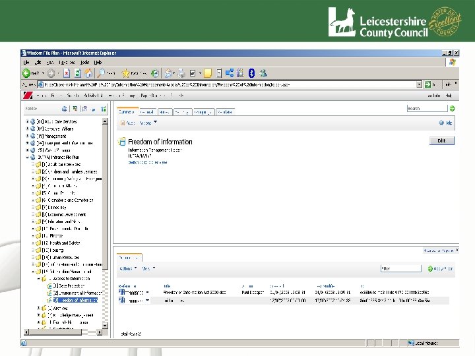Click the Apply Filter button
The width and height of the screenshot is (475, 356).
pos(442,268)
